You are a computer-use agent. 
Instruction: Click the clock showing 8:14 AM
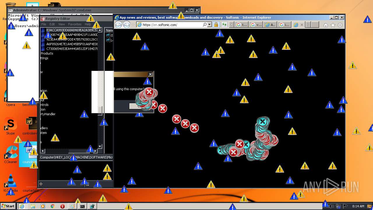(358, 206)
